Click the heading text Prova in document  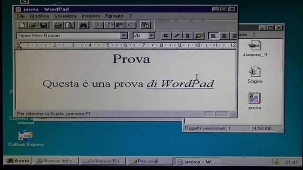tap(132, 59)
